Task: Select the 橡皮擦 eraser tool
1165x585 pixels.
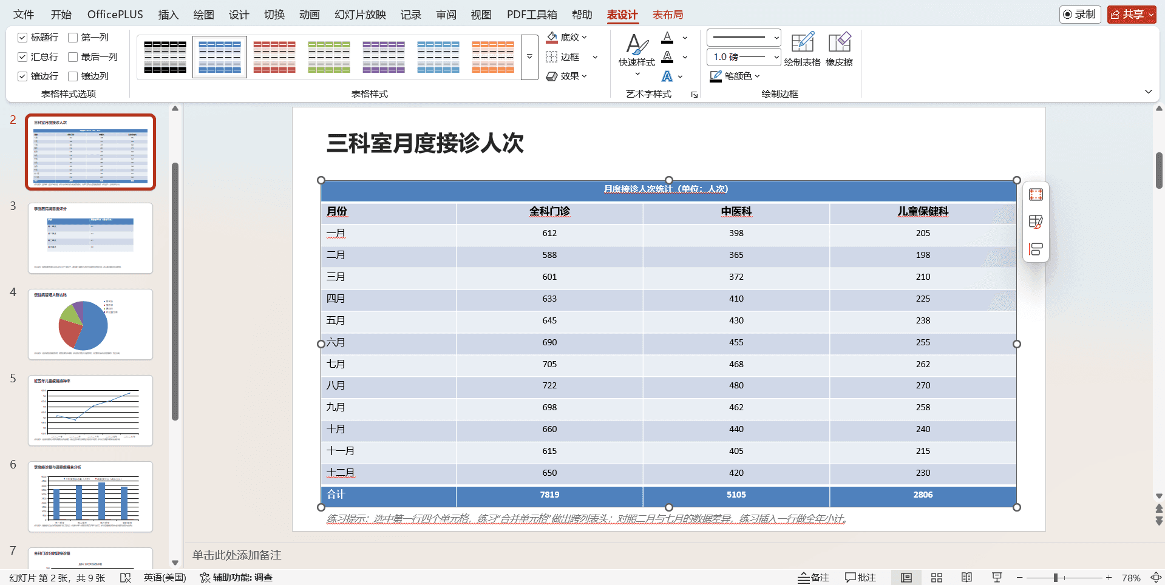Action: pyautogui.click(x=840, y=49)
